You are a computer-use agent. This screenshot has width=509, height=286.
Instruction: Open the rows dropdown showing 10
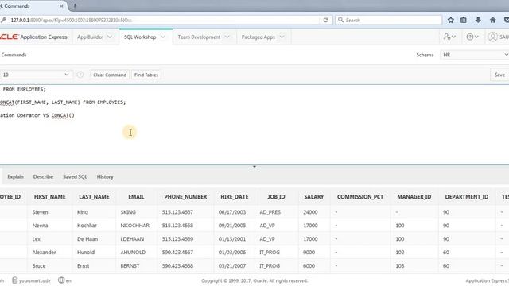pyautogui.click(x=36, y=75)
